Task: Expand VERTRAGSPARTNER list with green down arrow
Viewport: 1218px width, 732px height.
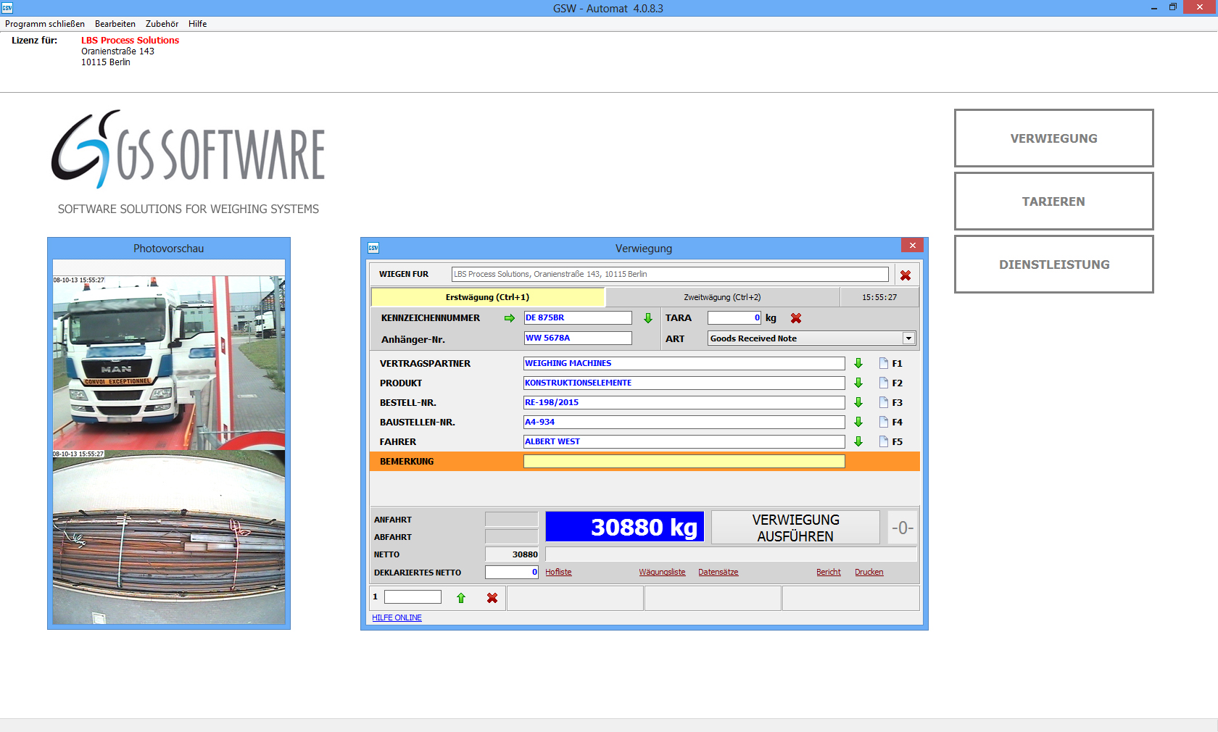Action: point(858,363)
